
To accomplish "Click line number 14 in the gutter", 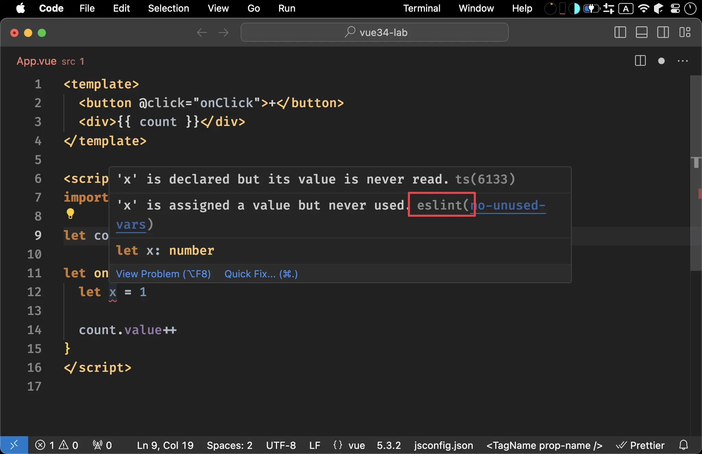I will click(x=34, y=330).
